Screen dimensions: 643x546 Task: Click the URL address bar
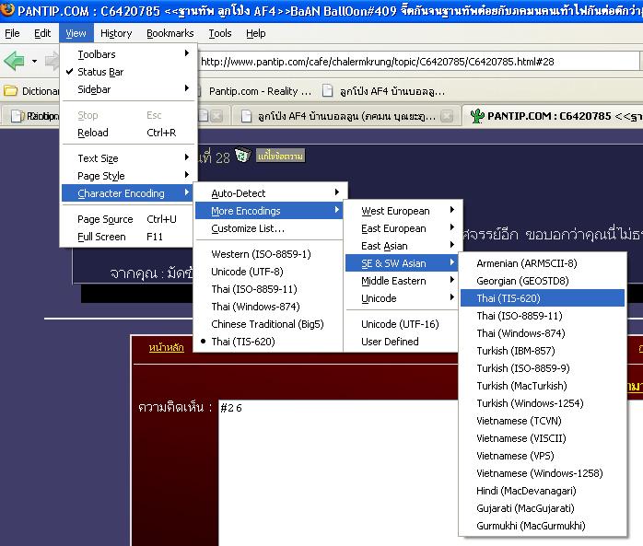point(418,62)
